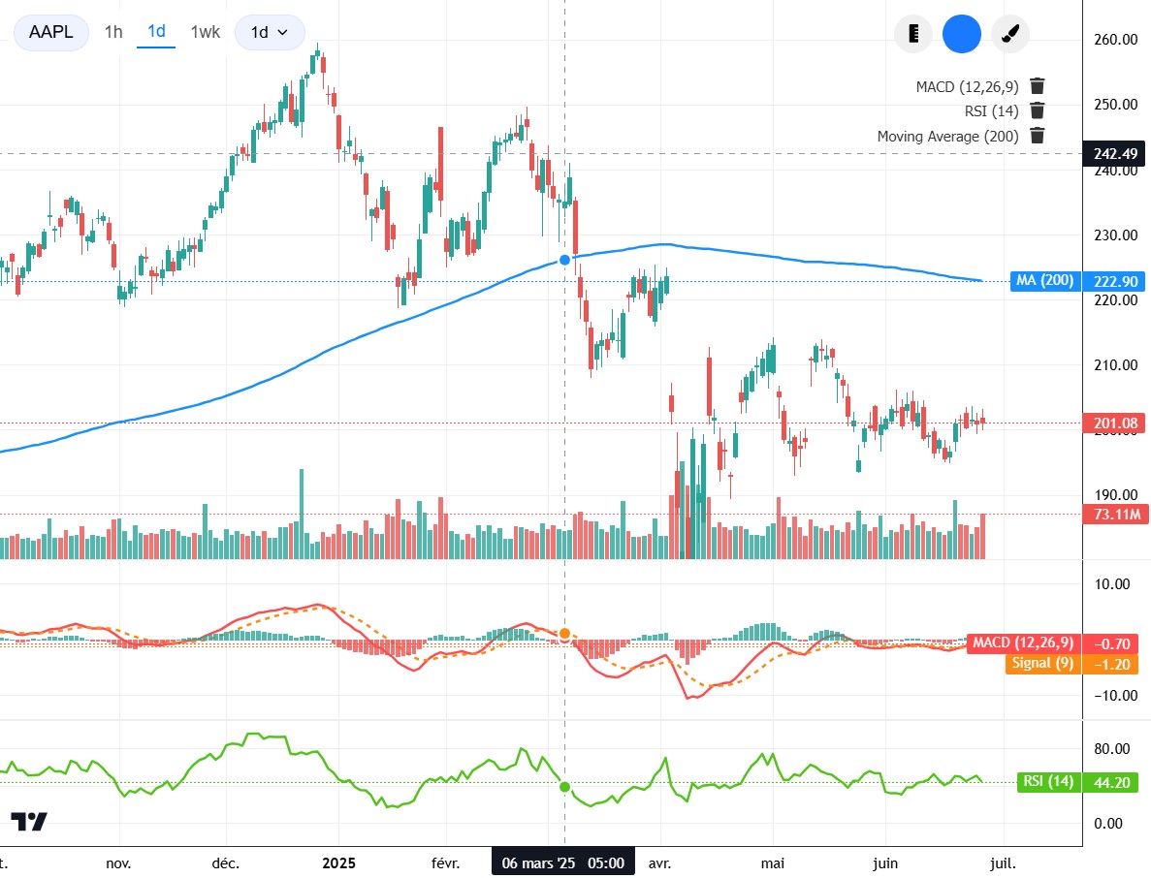This screenshot has height=878, width=1151.
Task: Click the Signal (9) axis tag
Action: [1042, 664]
